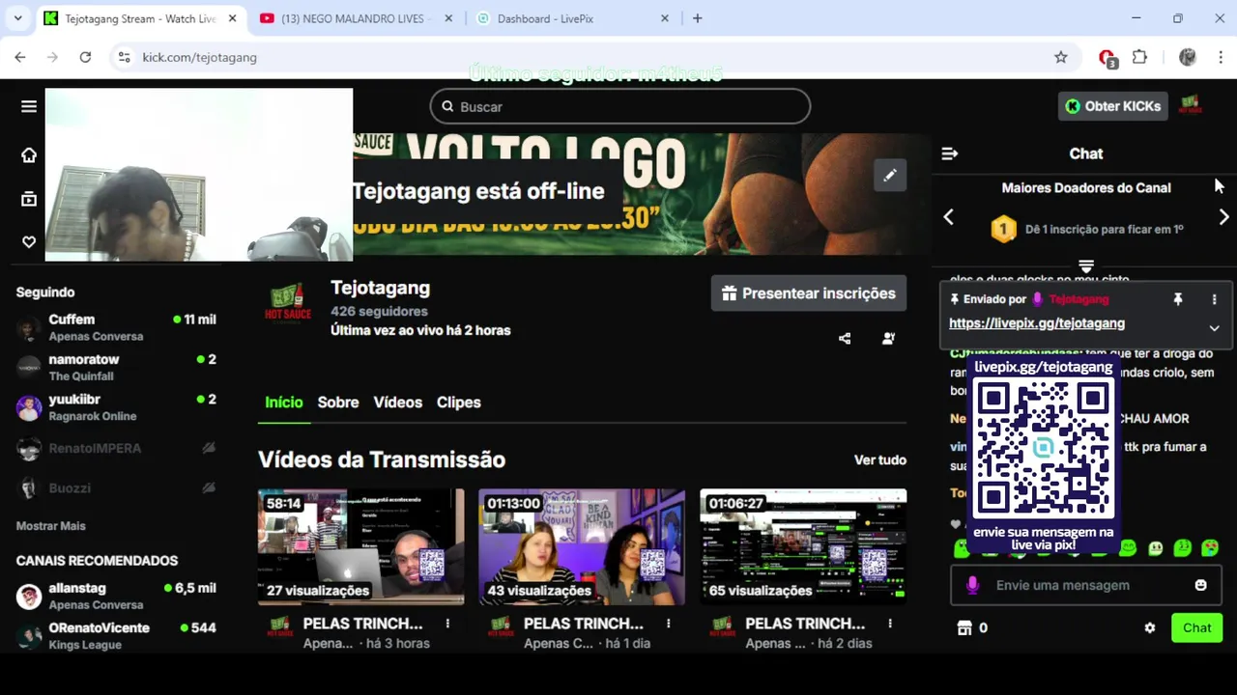Switch to Clipes tab
This screenshot has width=1237, height=695.
click(x=459, y=403)
